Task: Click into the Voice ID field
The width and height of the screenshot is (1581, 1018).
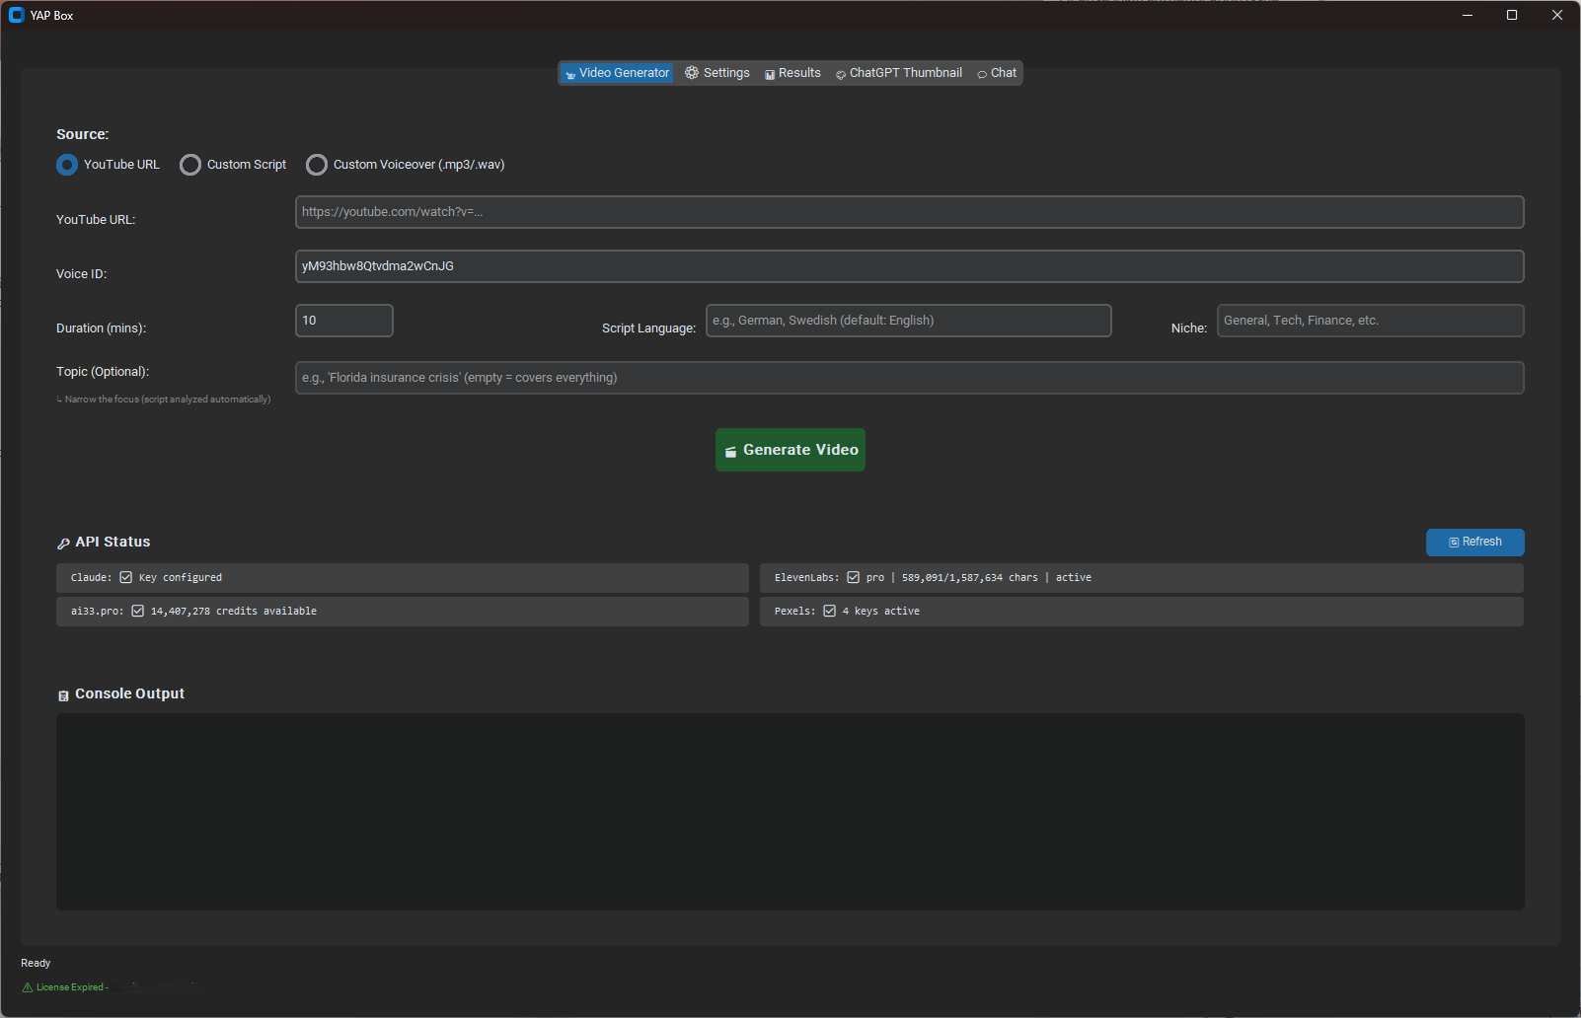Action: pos(909,266)
